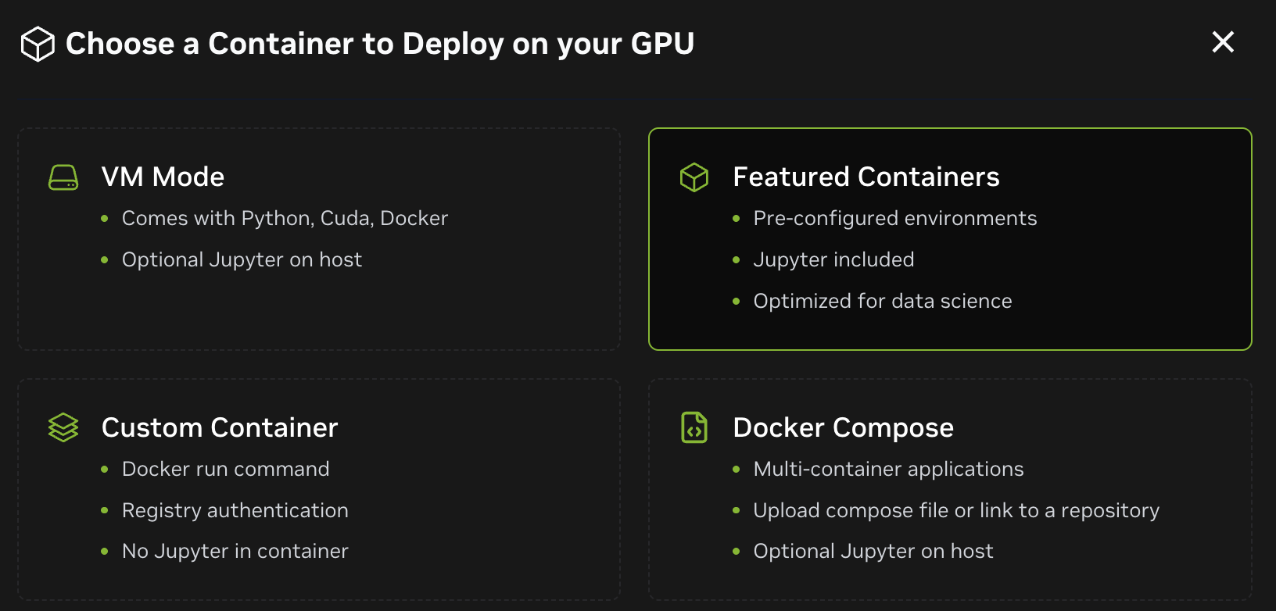Click the Registry authentication list item
Image resolution: width=1276 pixels, height=611 pixels.
(x=235, y=510)
